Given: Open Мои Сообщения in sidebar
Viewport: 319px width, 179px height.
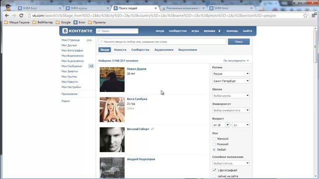Looking at the screenshot, I should pos(72,66).
